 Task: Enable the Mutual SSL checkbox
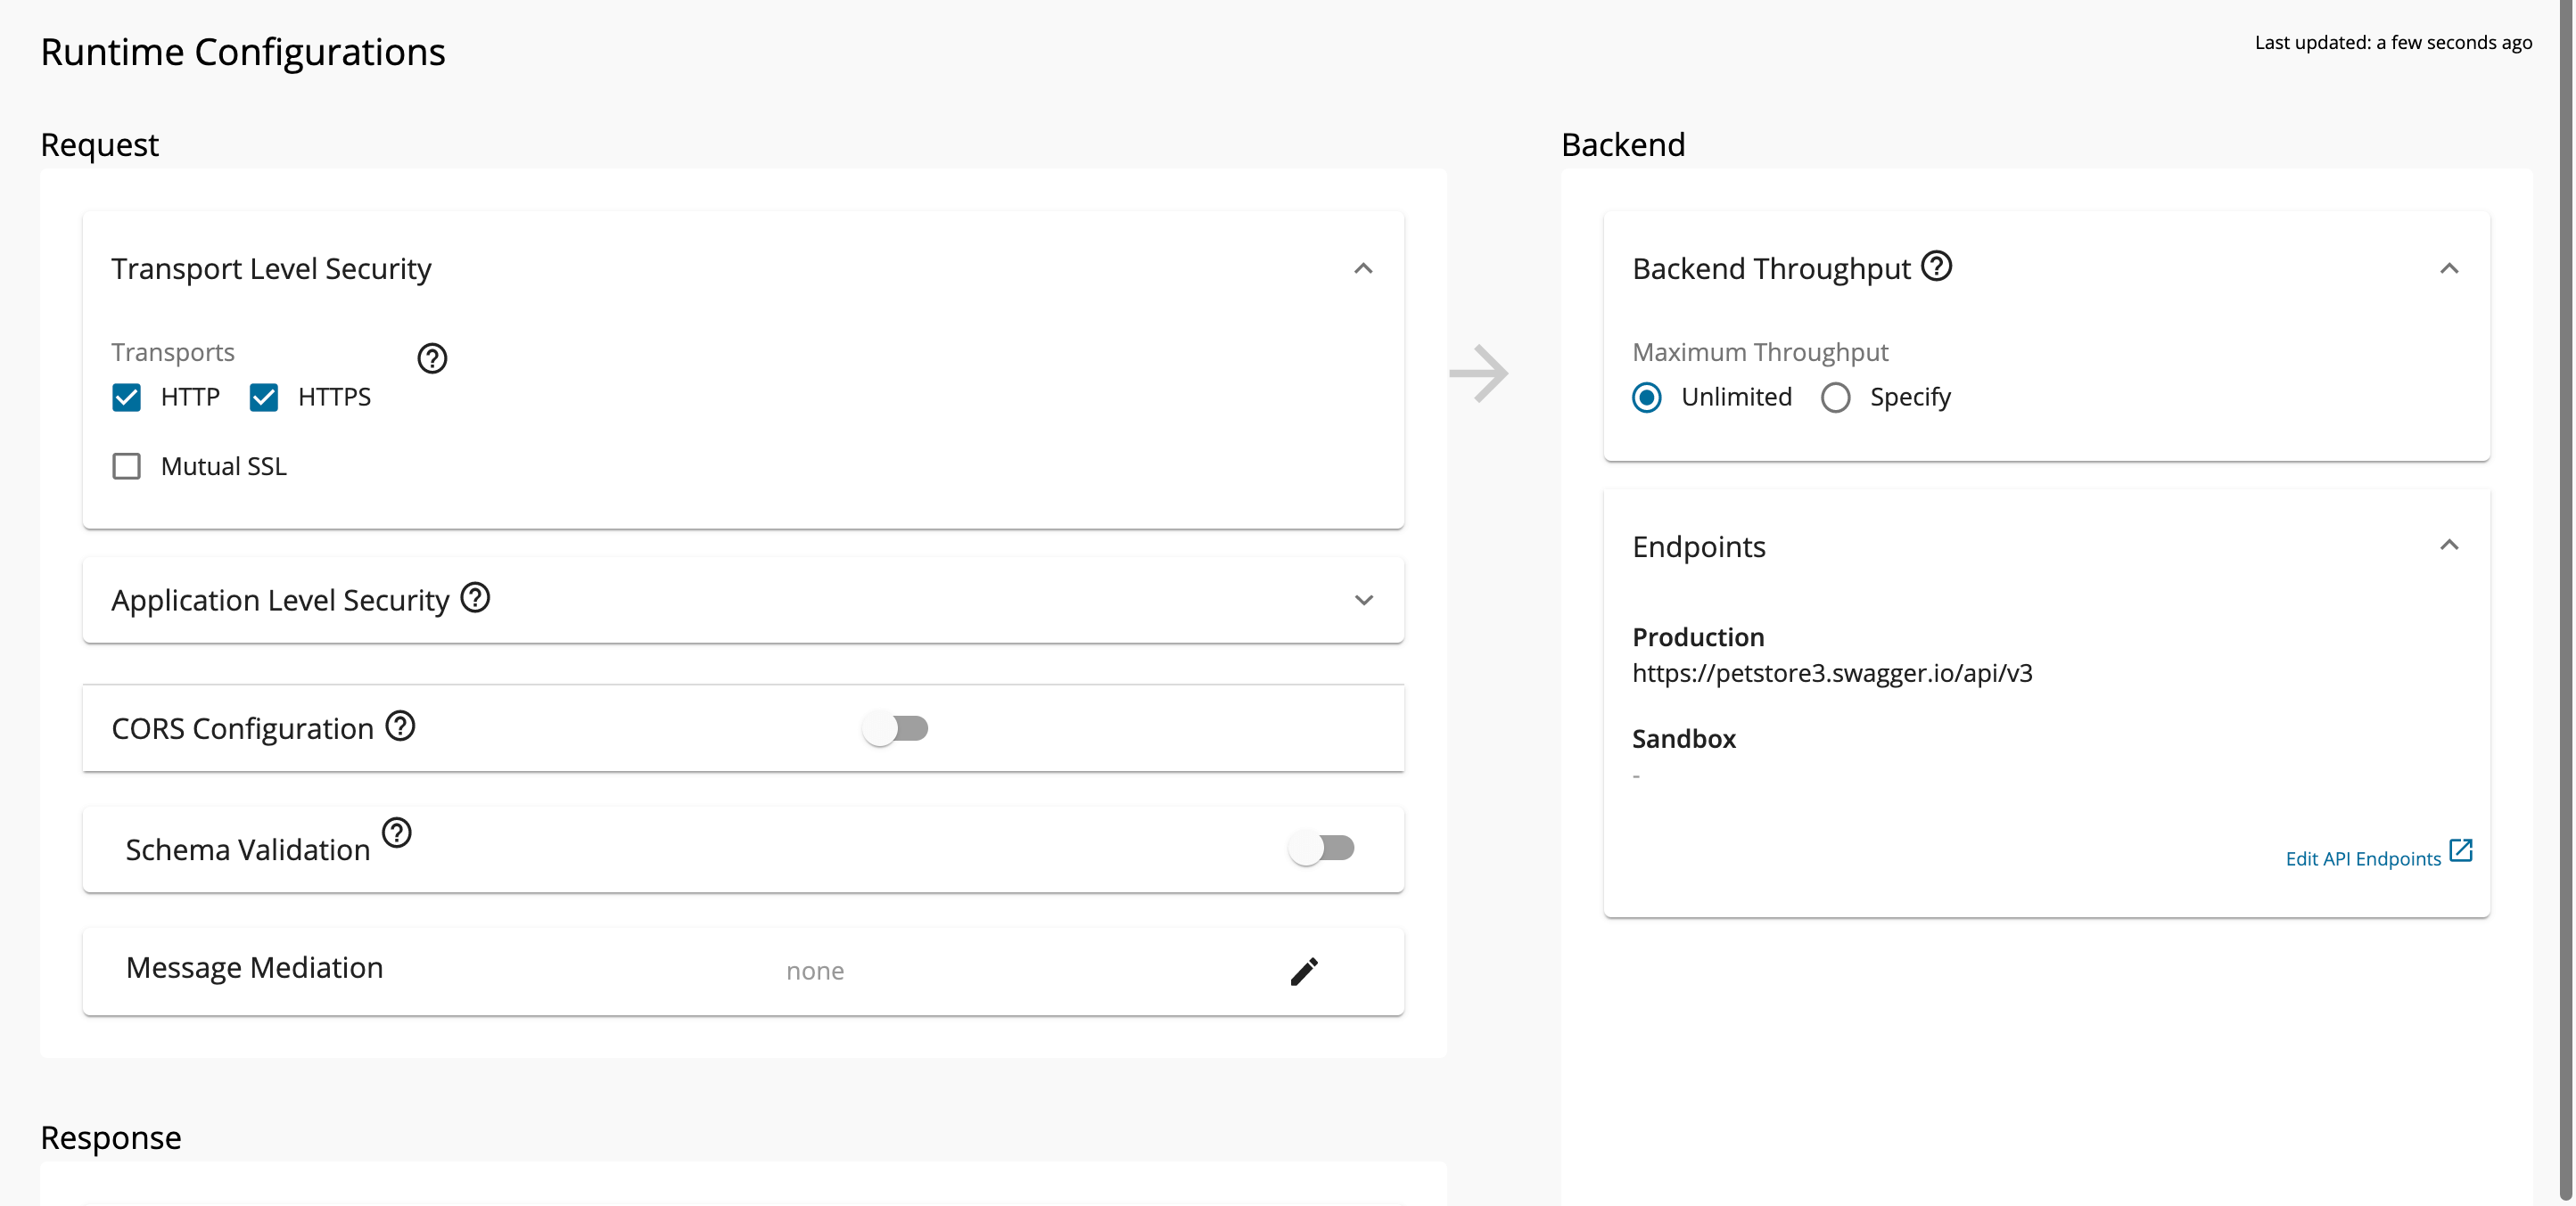click(x=127, y=466)
